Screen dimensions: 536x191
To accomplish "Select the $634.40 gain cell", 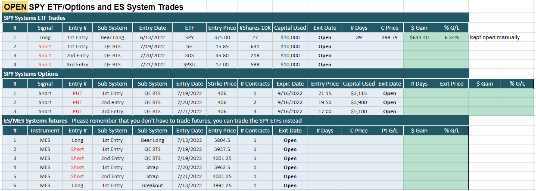I will (419, 37).
